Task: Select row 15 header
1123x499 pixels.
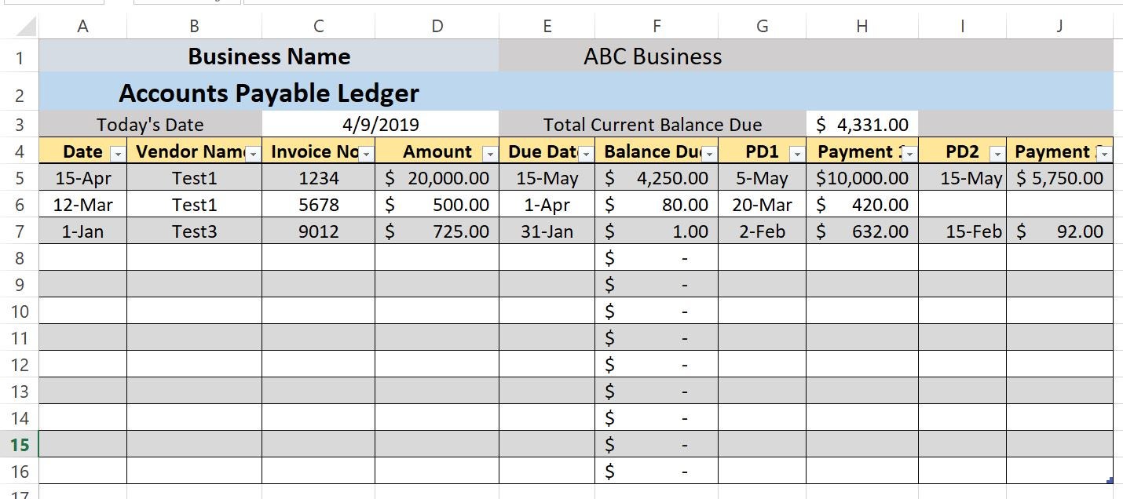Action: (x=19, y=443)
